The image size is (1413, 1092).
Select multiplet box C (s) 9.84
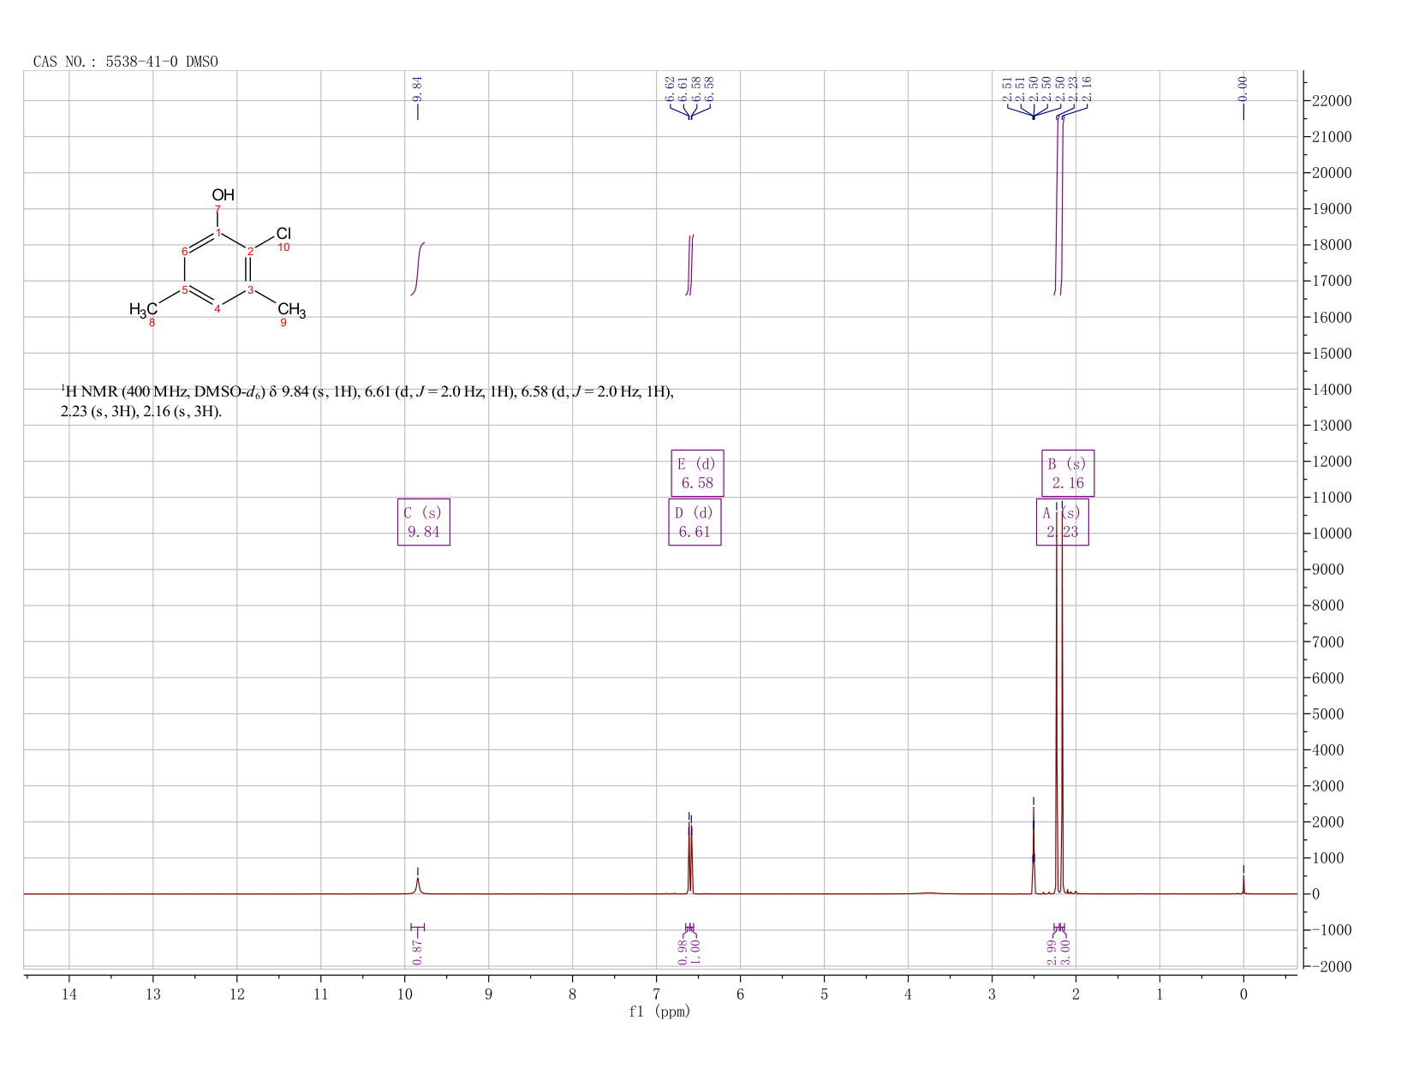(x=424, y=522)
